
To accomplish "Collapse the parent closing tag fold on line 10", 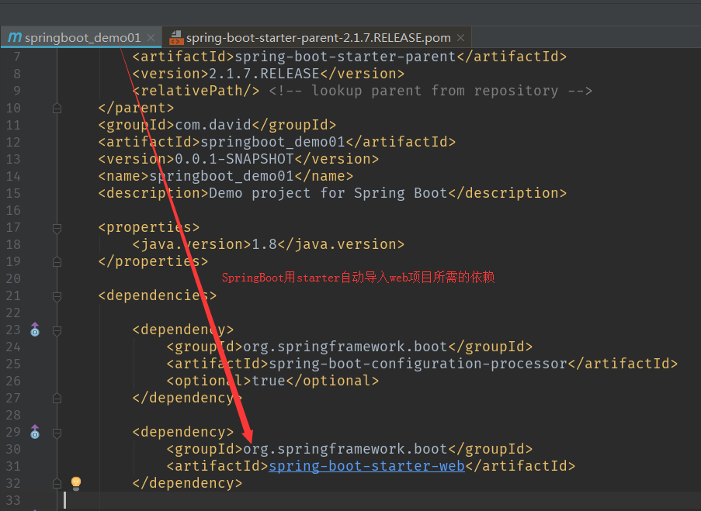I will [x=57, y=108].
